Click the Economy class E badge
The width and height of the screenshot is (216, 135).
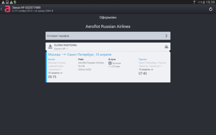(110, 63)
